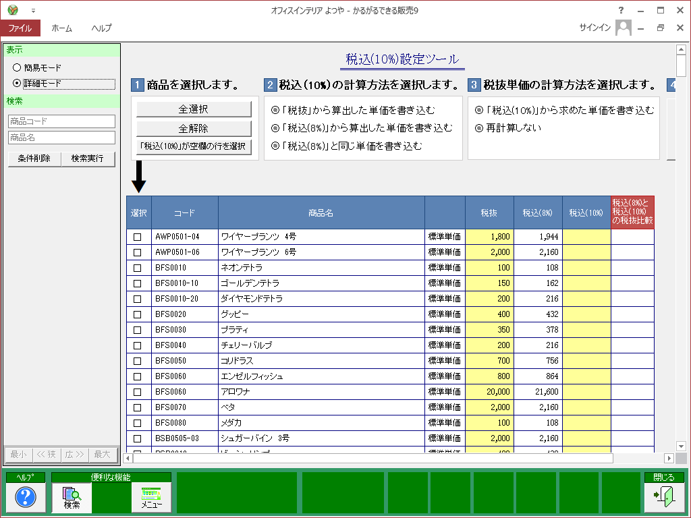Open the ファイル tab
The width and height of the screenshot is (691, 518).
pos(20,28)
